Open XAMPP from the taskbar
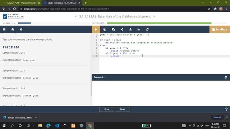Viewport: 230px width, 129px height. click(73, 126)
